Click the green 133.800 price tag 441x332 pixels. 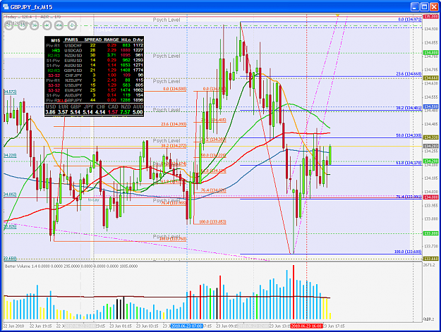click(x=430, y=233)
